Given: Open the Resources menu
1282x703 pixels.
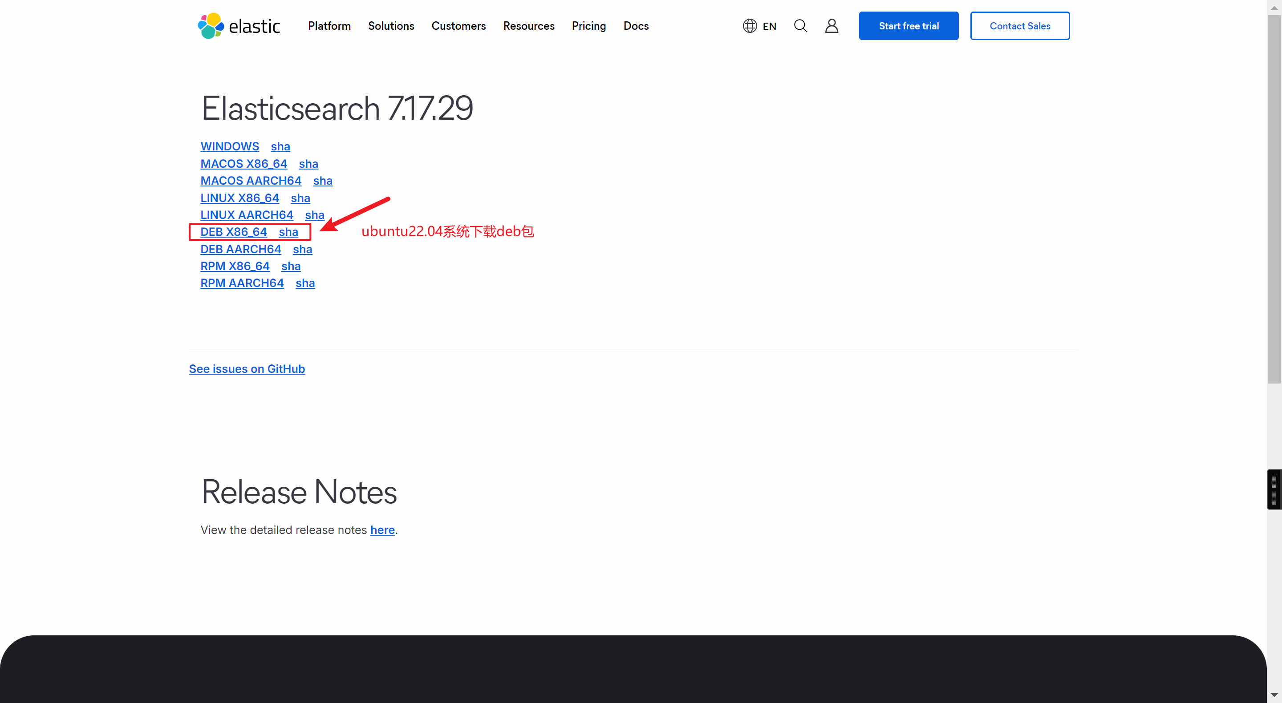Looking at the screenshot, I should tap(528, 26).
